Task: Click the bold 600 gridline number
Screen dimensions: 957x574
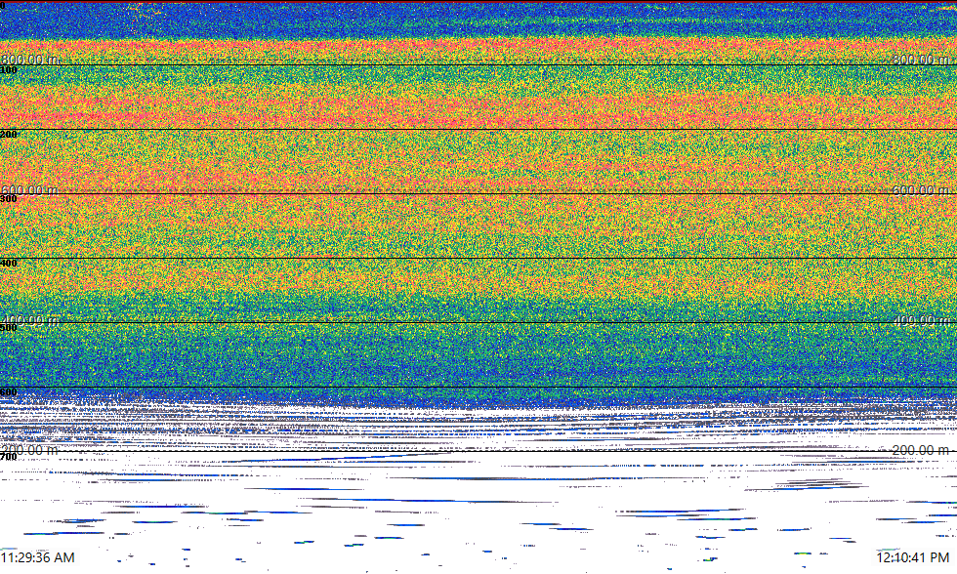Action: 9,392
